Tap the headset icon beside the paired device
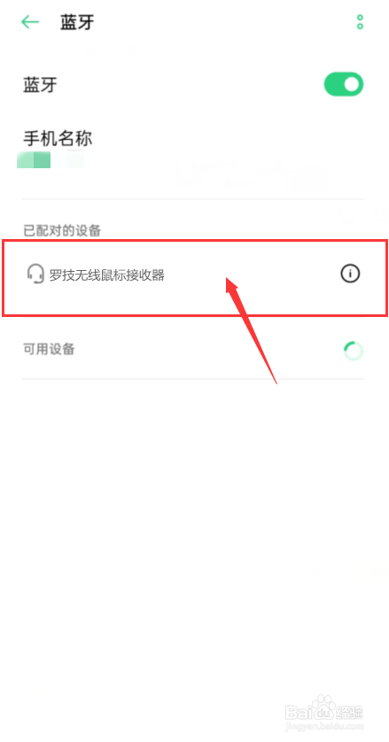Viewport: 389px width, 742px height. pos(35,274)
